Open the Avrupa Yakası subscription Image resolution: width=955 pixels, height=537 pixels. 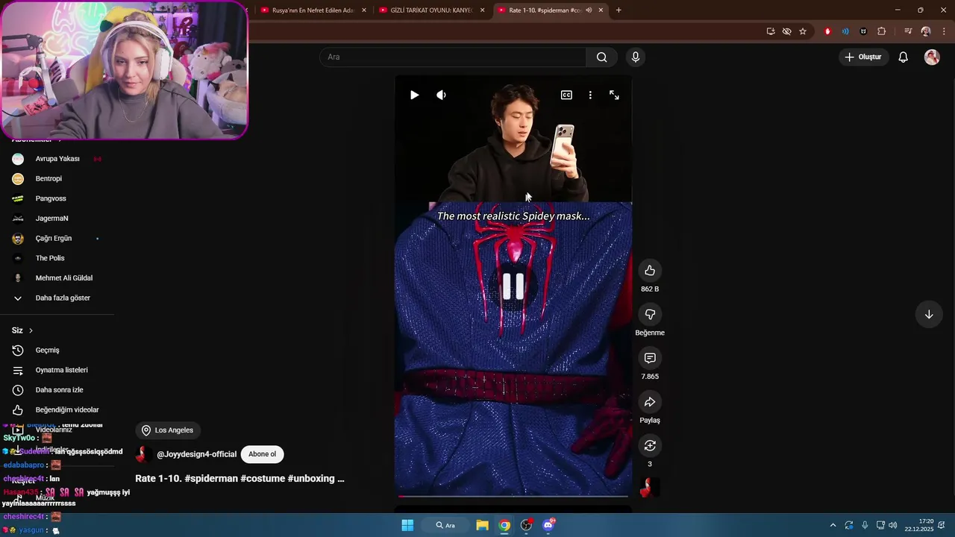pos(57,159)
